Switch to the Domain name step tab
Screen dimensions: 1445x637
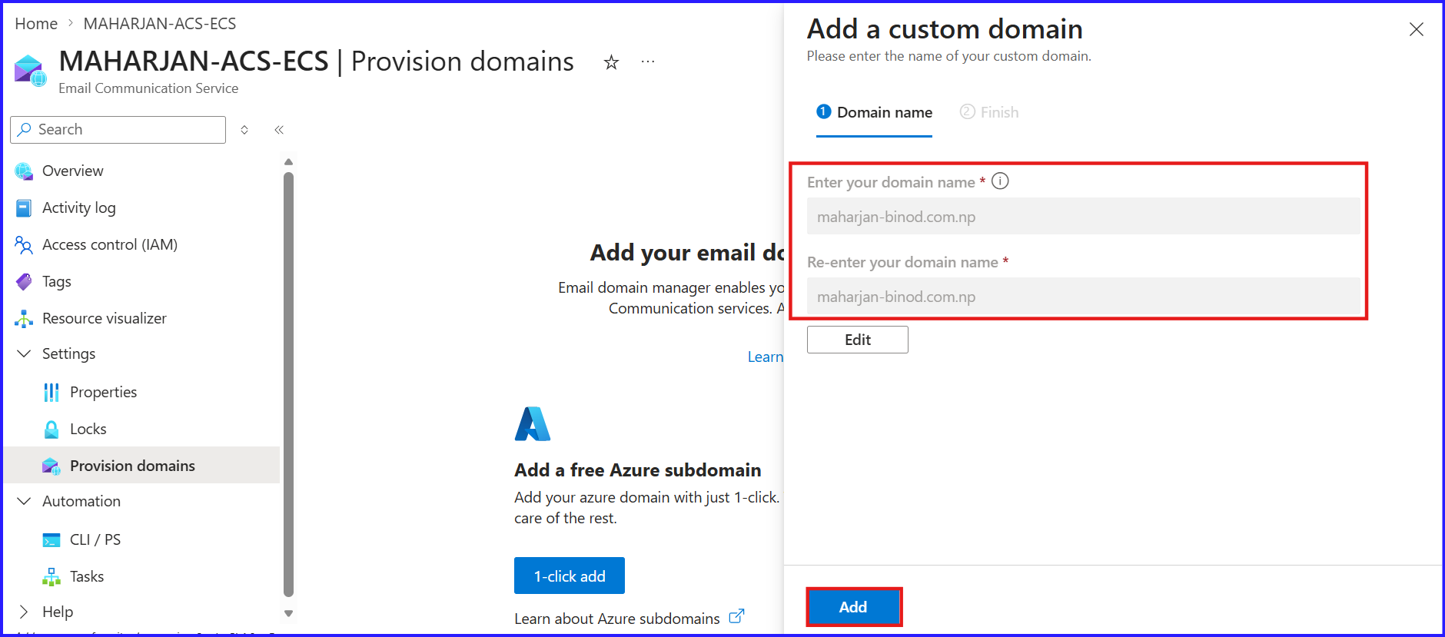tap(874, 113)
